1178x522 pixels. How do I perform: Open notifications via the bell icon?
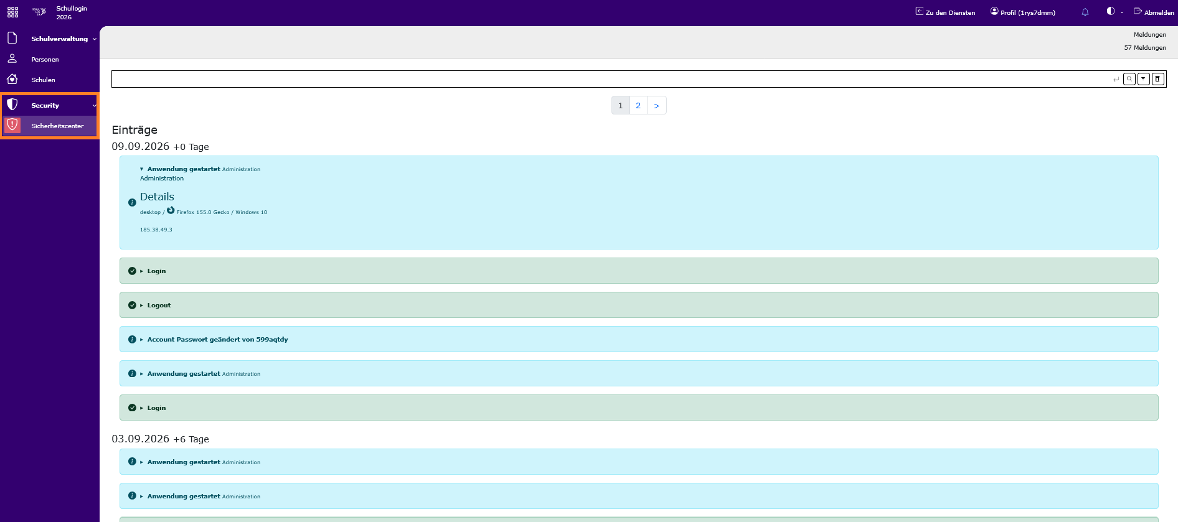(x=1085, y=12)
